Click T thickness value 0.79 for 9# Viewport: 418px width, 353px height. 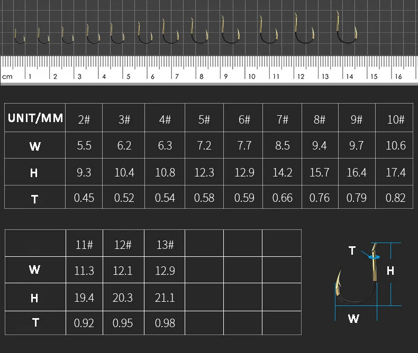click(x=357, y=198)
